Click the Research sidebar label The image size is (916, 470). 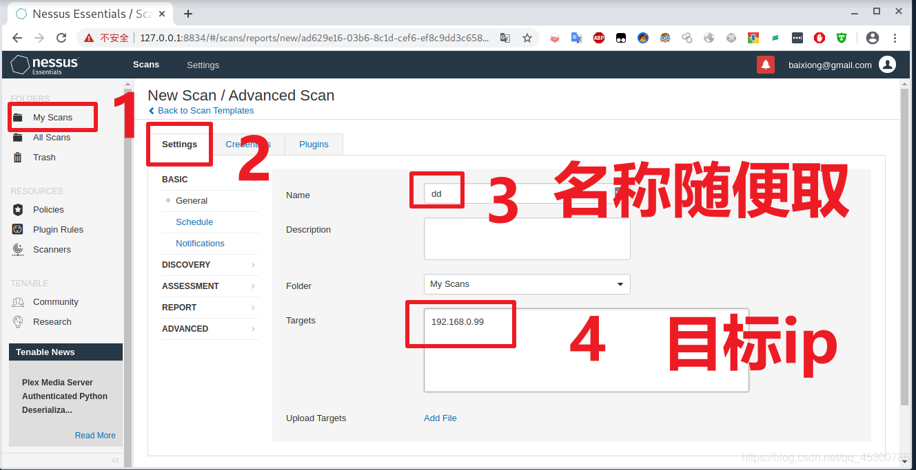(x=52, y=321)
